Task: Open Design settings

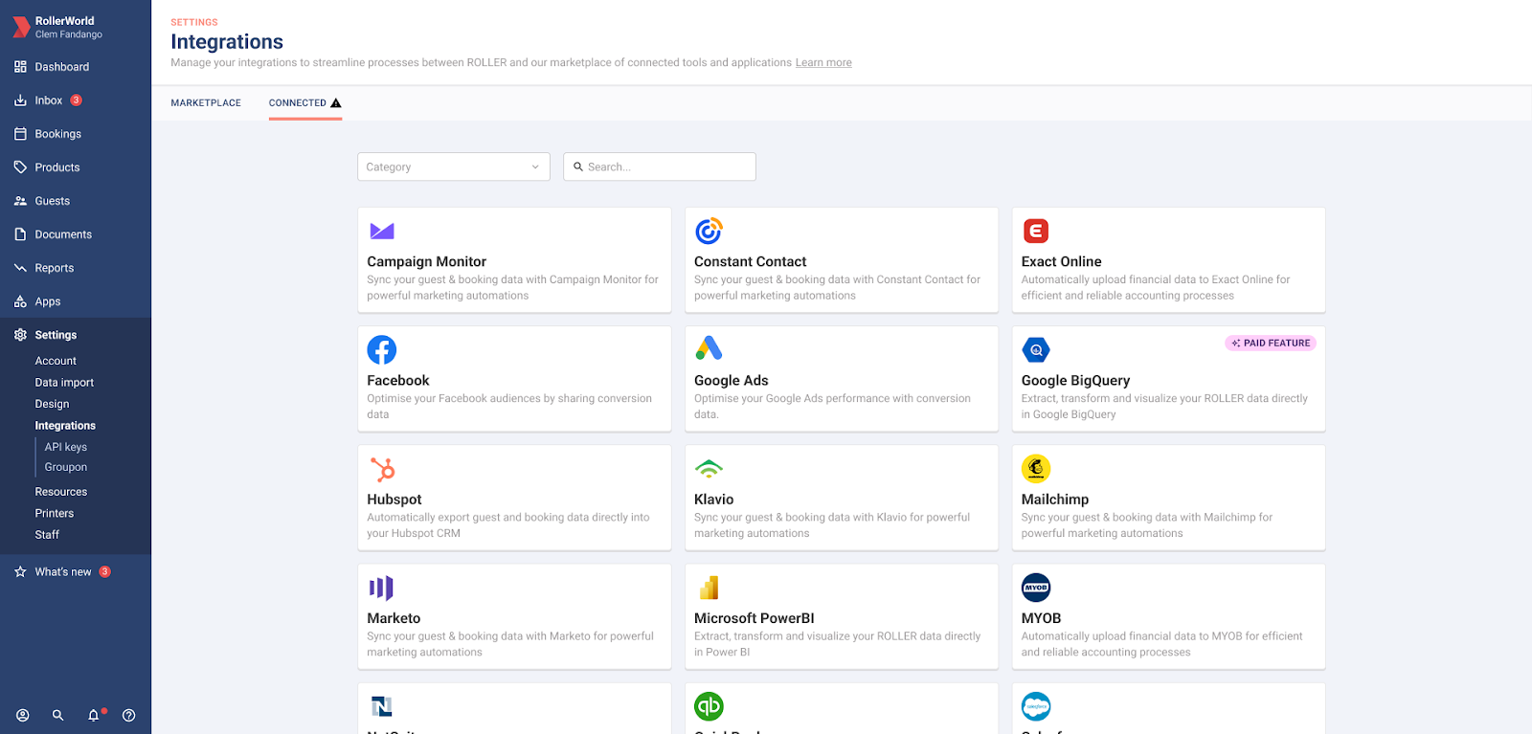Action: (52, 404)
